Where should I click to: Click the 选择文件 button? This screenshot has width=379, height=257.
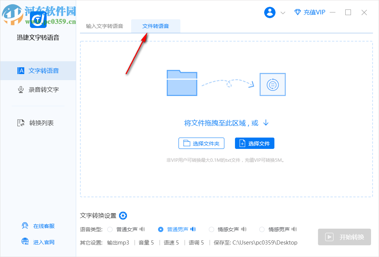(254, 143)
